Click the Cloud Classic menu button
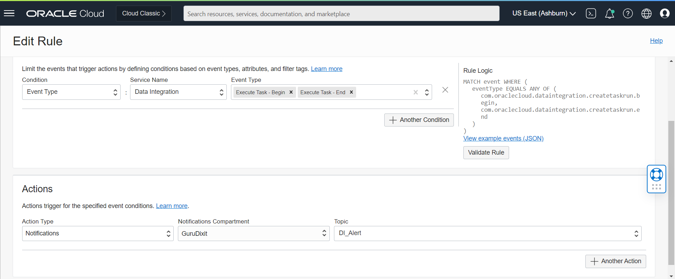 143,13
